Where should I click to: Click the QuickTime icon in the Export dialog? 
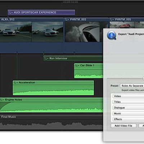click(x=112, y=35)
